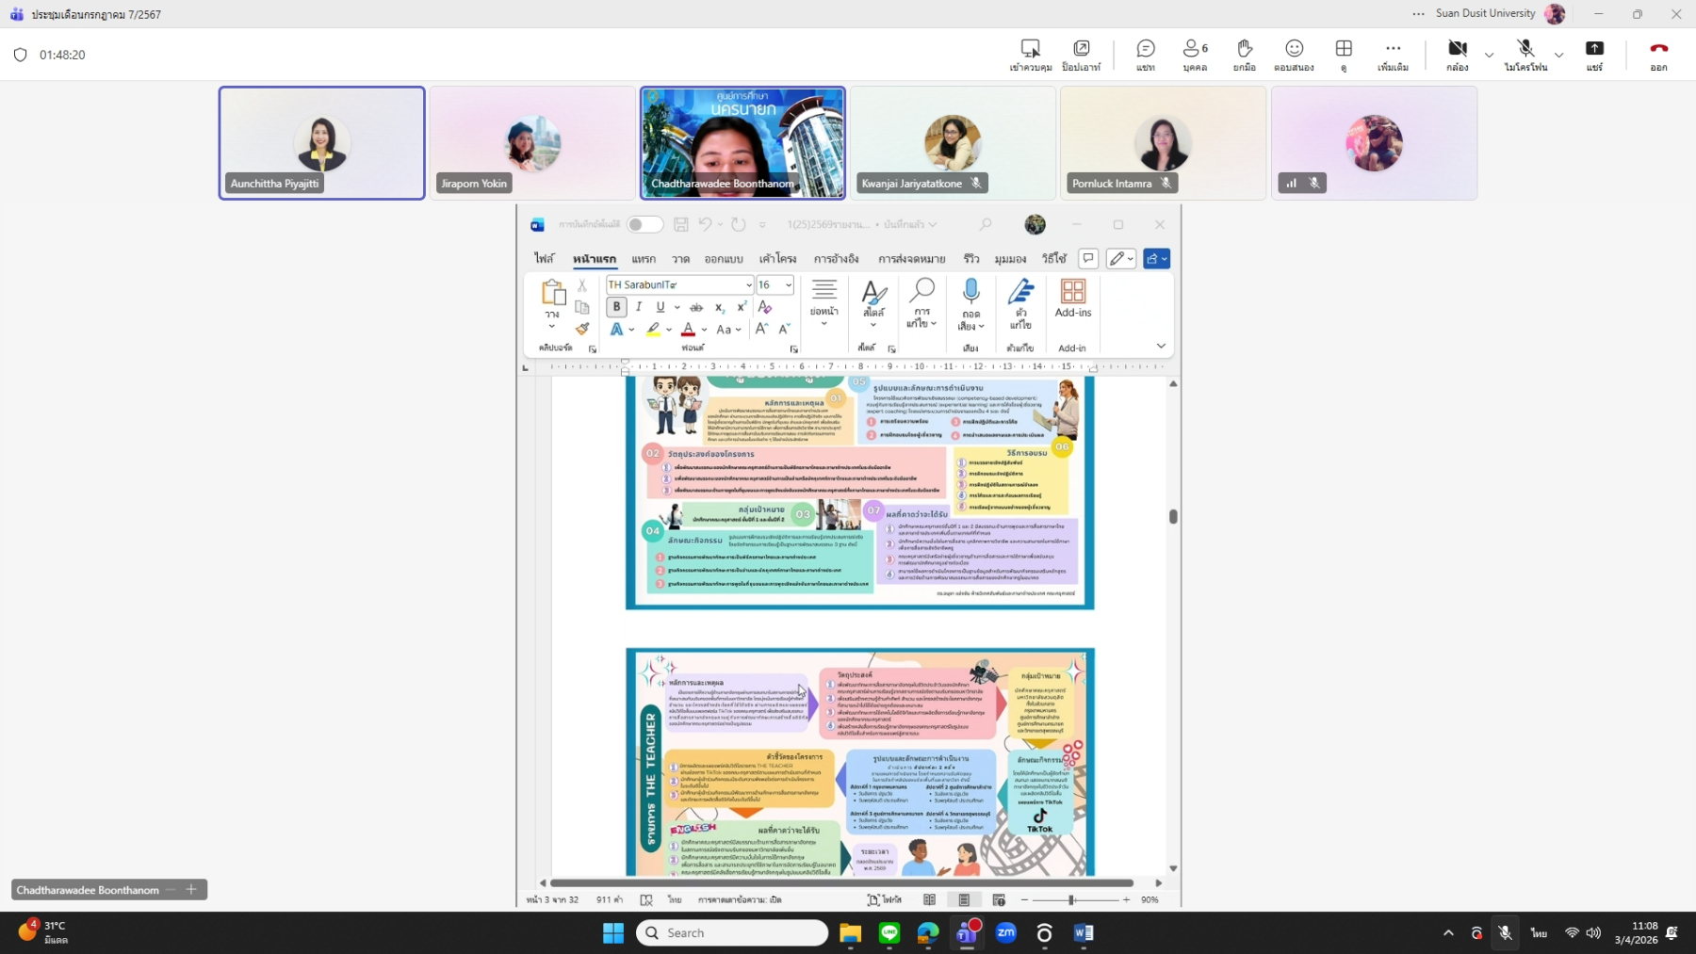The image size is (1696, 954).
Task: Raise your hand in the meeting
Action: point(1244,55)
